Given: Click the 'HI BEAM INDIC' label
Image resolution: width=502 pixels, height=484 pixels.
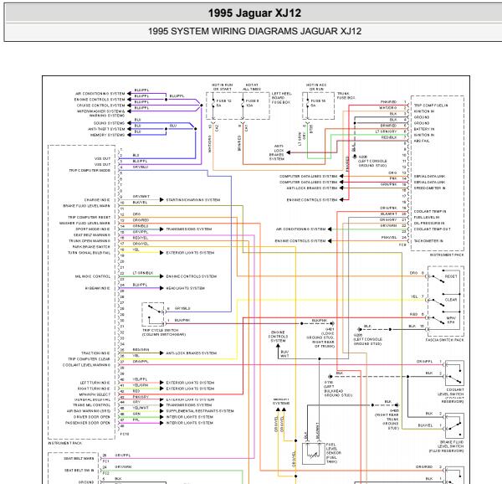Looking at the screenshot, I should coord(97,288).
